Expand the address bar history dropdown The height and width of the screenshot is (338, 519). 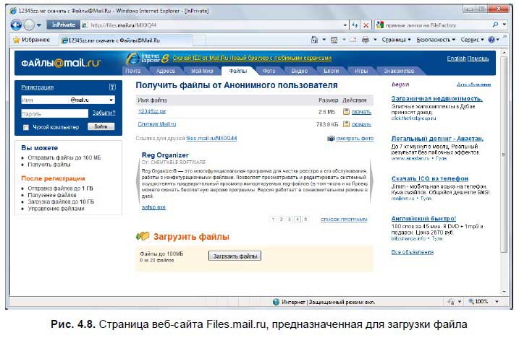[x=345, y=25]
